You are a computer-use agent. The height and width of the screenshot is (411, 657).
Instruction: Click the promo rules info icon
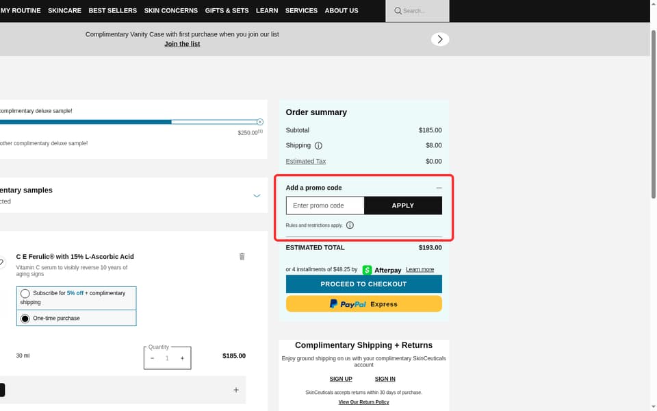click(x=350, y=225)
